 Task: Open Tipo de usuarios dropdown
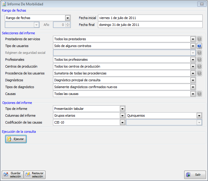pyautogui.click(x=193, y=46)
